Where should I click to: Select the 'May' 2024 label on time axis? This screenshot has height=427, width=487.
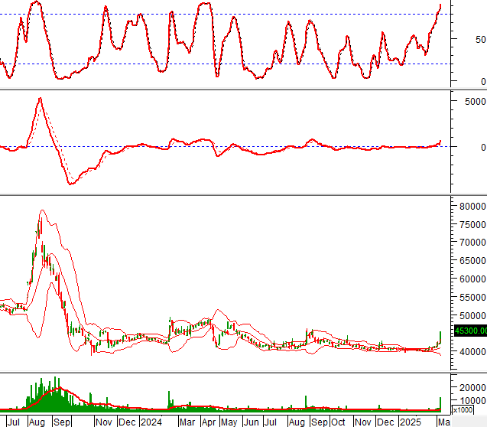pyautogui.click(x=229, y=422)
